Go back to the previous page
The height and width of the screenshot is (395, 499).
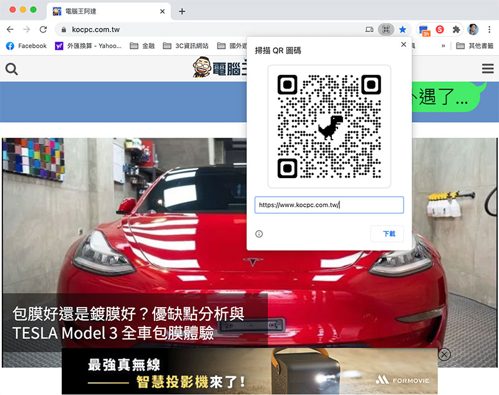pos(10,29)
